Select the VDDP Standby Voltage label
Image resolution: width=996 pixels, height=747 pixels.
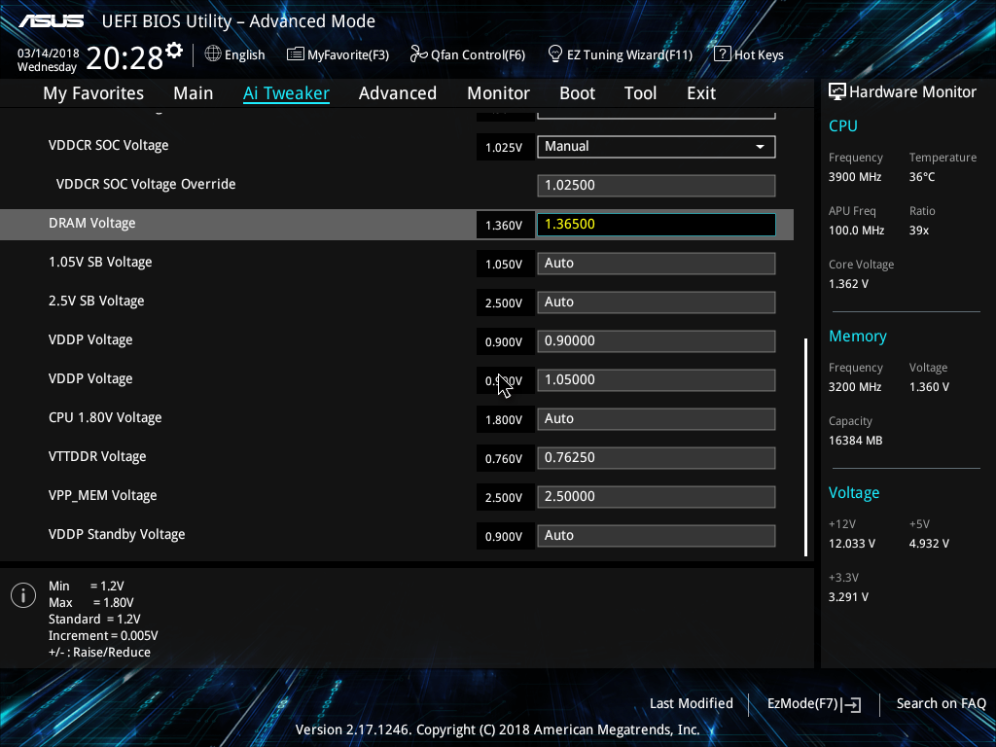[117, 534]
